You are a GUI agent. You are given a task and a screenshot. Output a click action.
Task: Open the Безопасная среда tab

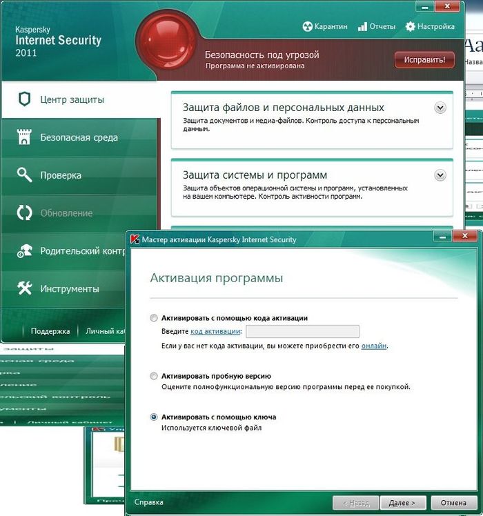pos(79,137)
